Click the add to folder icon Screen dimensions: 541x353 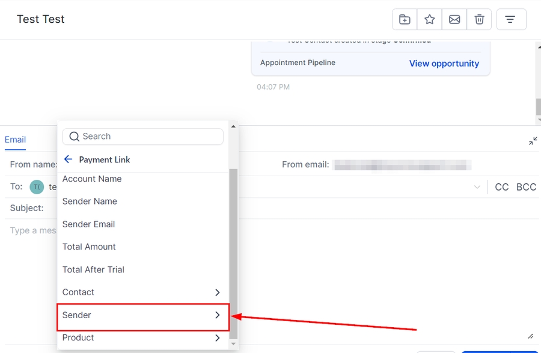coord(405,19)
